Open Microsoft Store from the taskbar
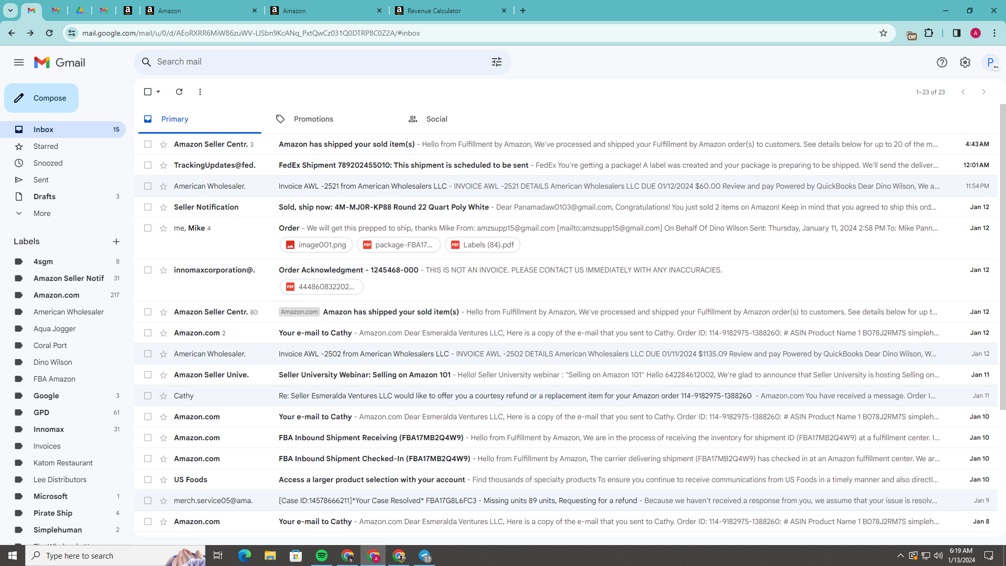Viewport: 1006px width, 566px height. [x=296, y=556]
